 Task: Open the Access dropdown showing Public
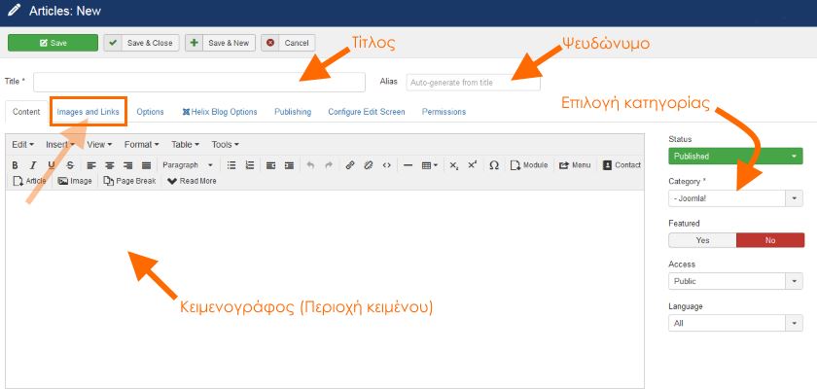pos(736,282)
